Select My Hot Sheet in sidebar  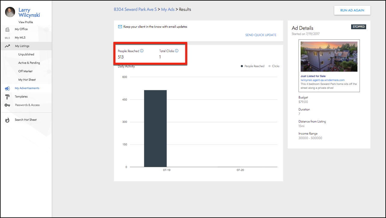point(27,80)
